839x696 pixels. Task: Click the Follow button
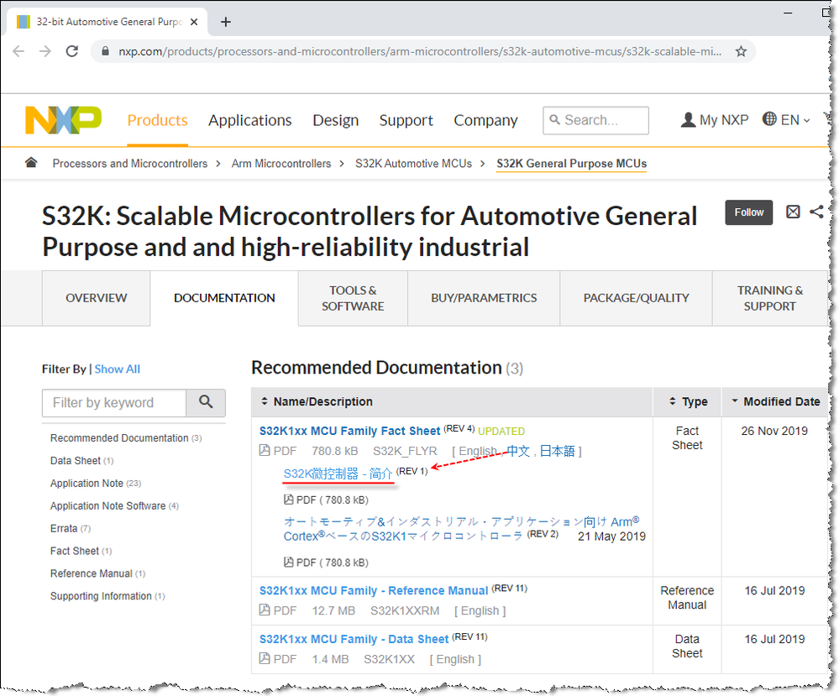click(x=748, y=212)
